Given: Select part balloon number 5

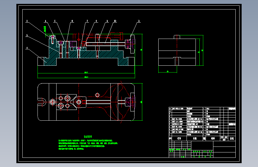Looking at the screenshot, I should (55, 21).
